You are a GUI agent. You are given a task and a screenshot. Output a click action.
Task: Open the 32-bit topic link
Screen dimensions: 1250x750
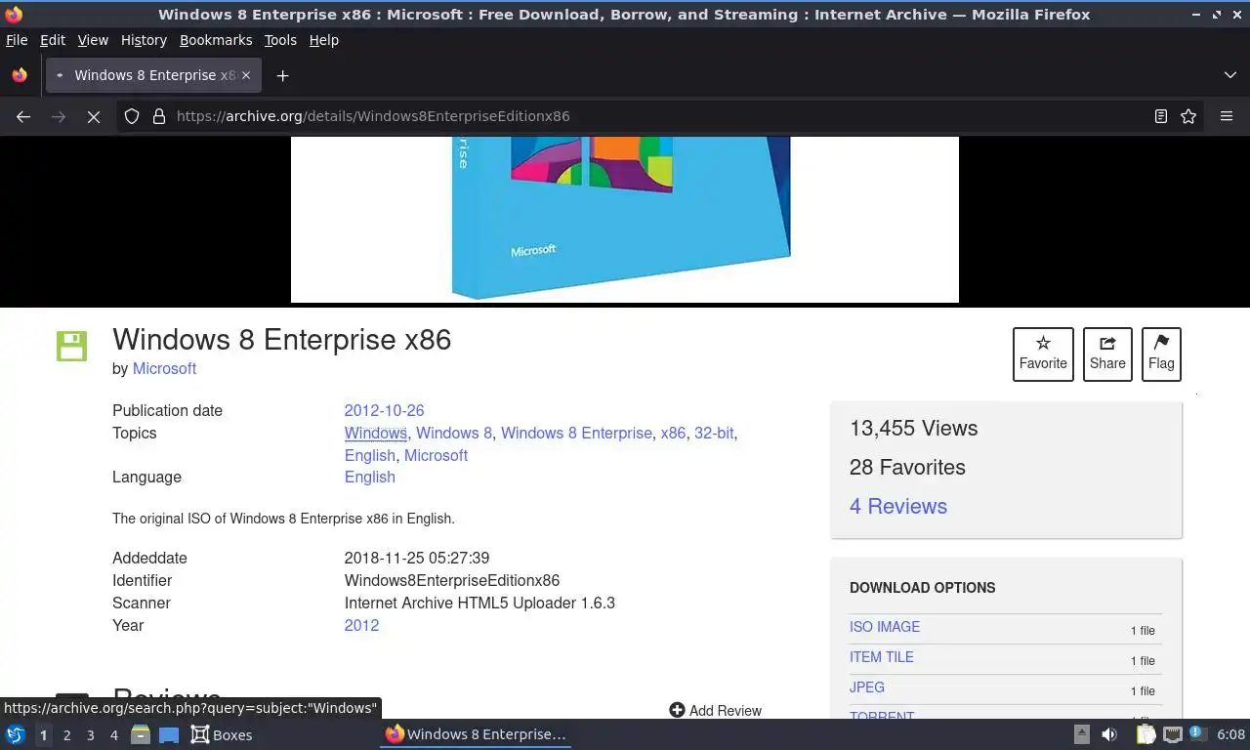tap(714, 433)
